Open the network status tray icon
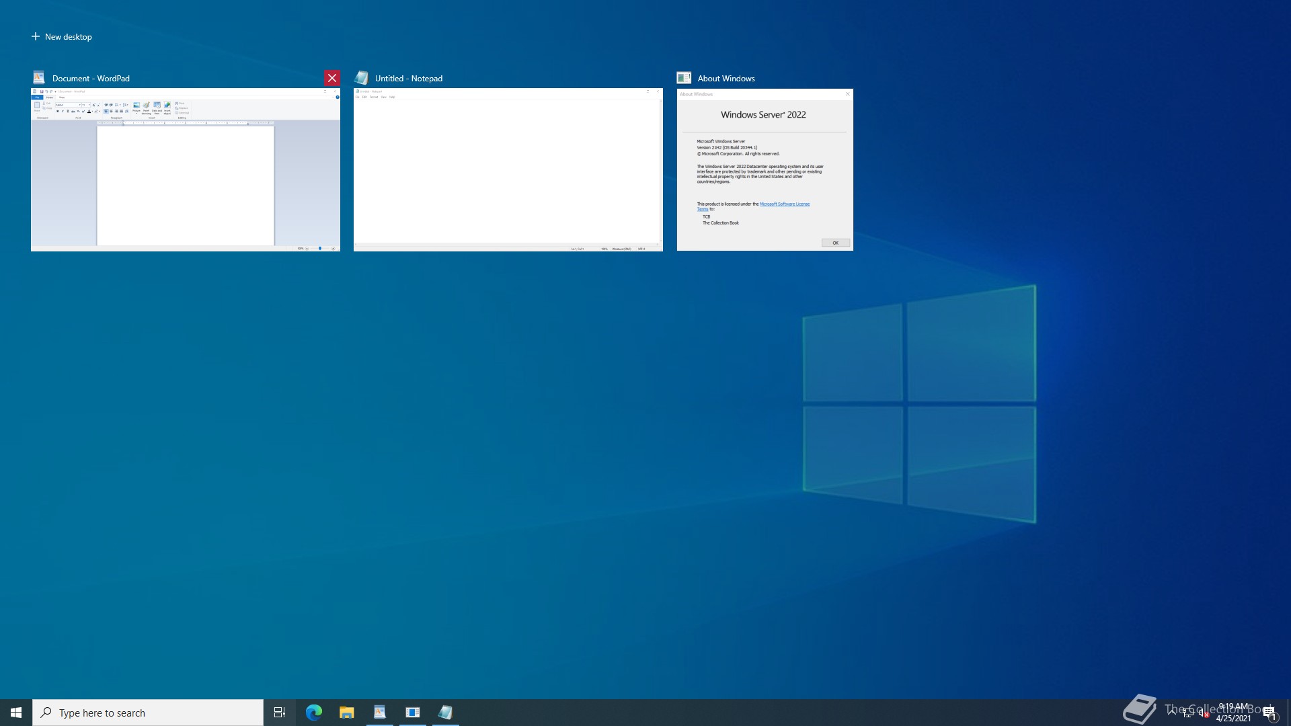1291x726 pixels. [x=1188, y=713]
